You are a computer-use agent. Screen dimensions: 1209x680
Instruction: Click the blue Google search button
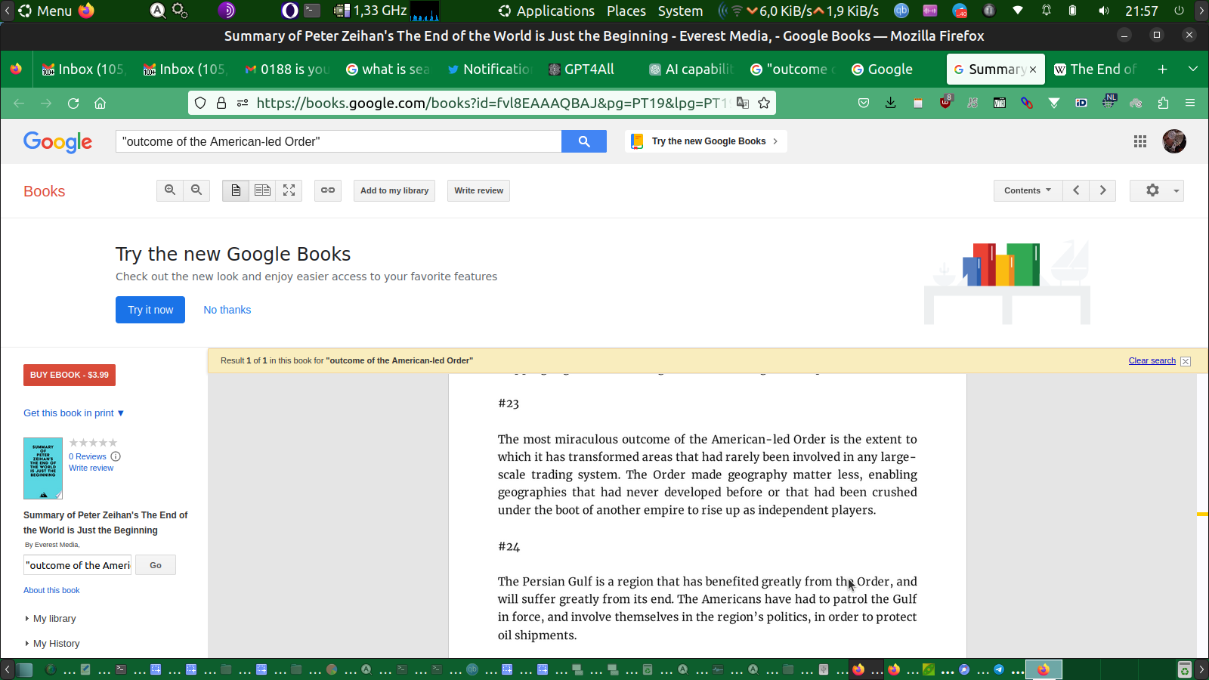584,141
